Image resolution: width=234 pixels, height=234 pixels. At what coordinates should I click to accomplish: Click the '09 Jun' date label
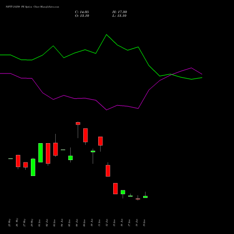(x=85, y=223)
